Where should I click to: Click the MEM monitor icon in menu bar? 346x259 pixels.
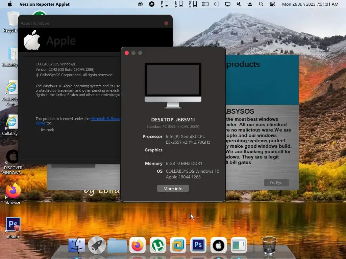165,4
